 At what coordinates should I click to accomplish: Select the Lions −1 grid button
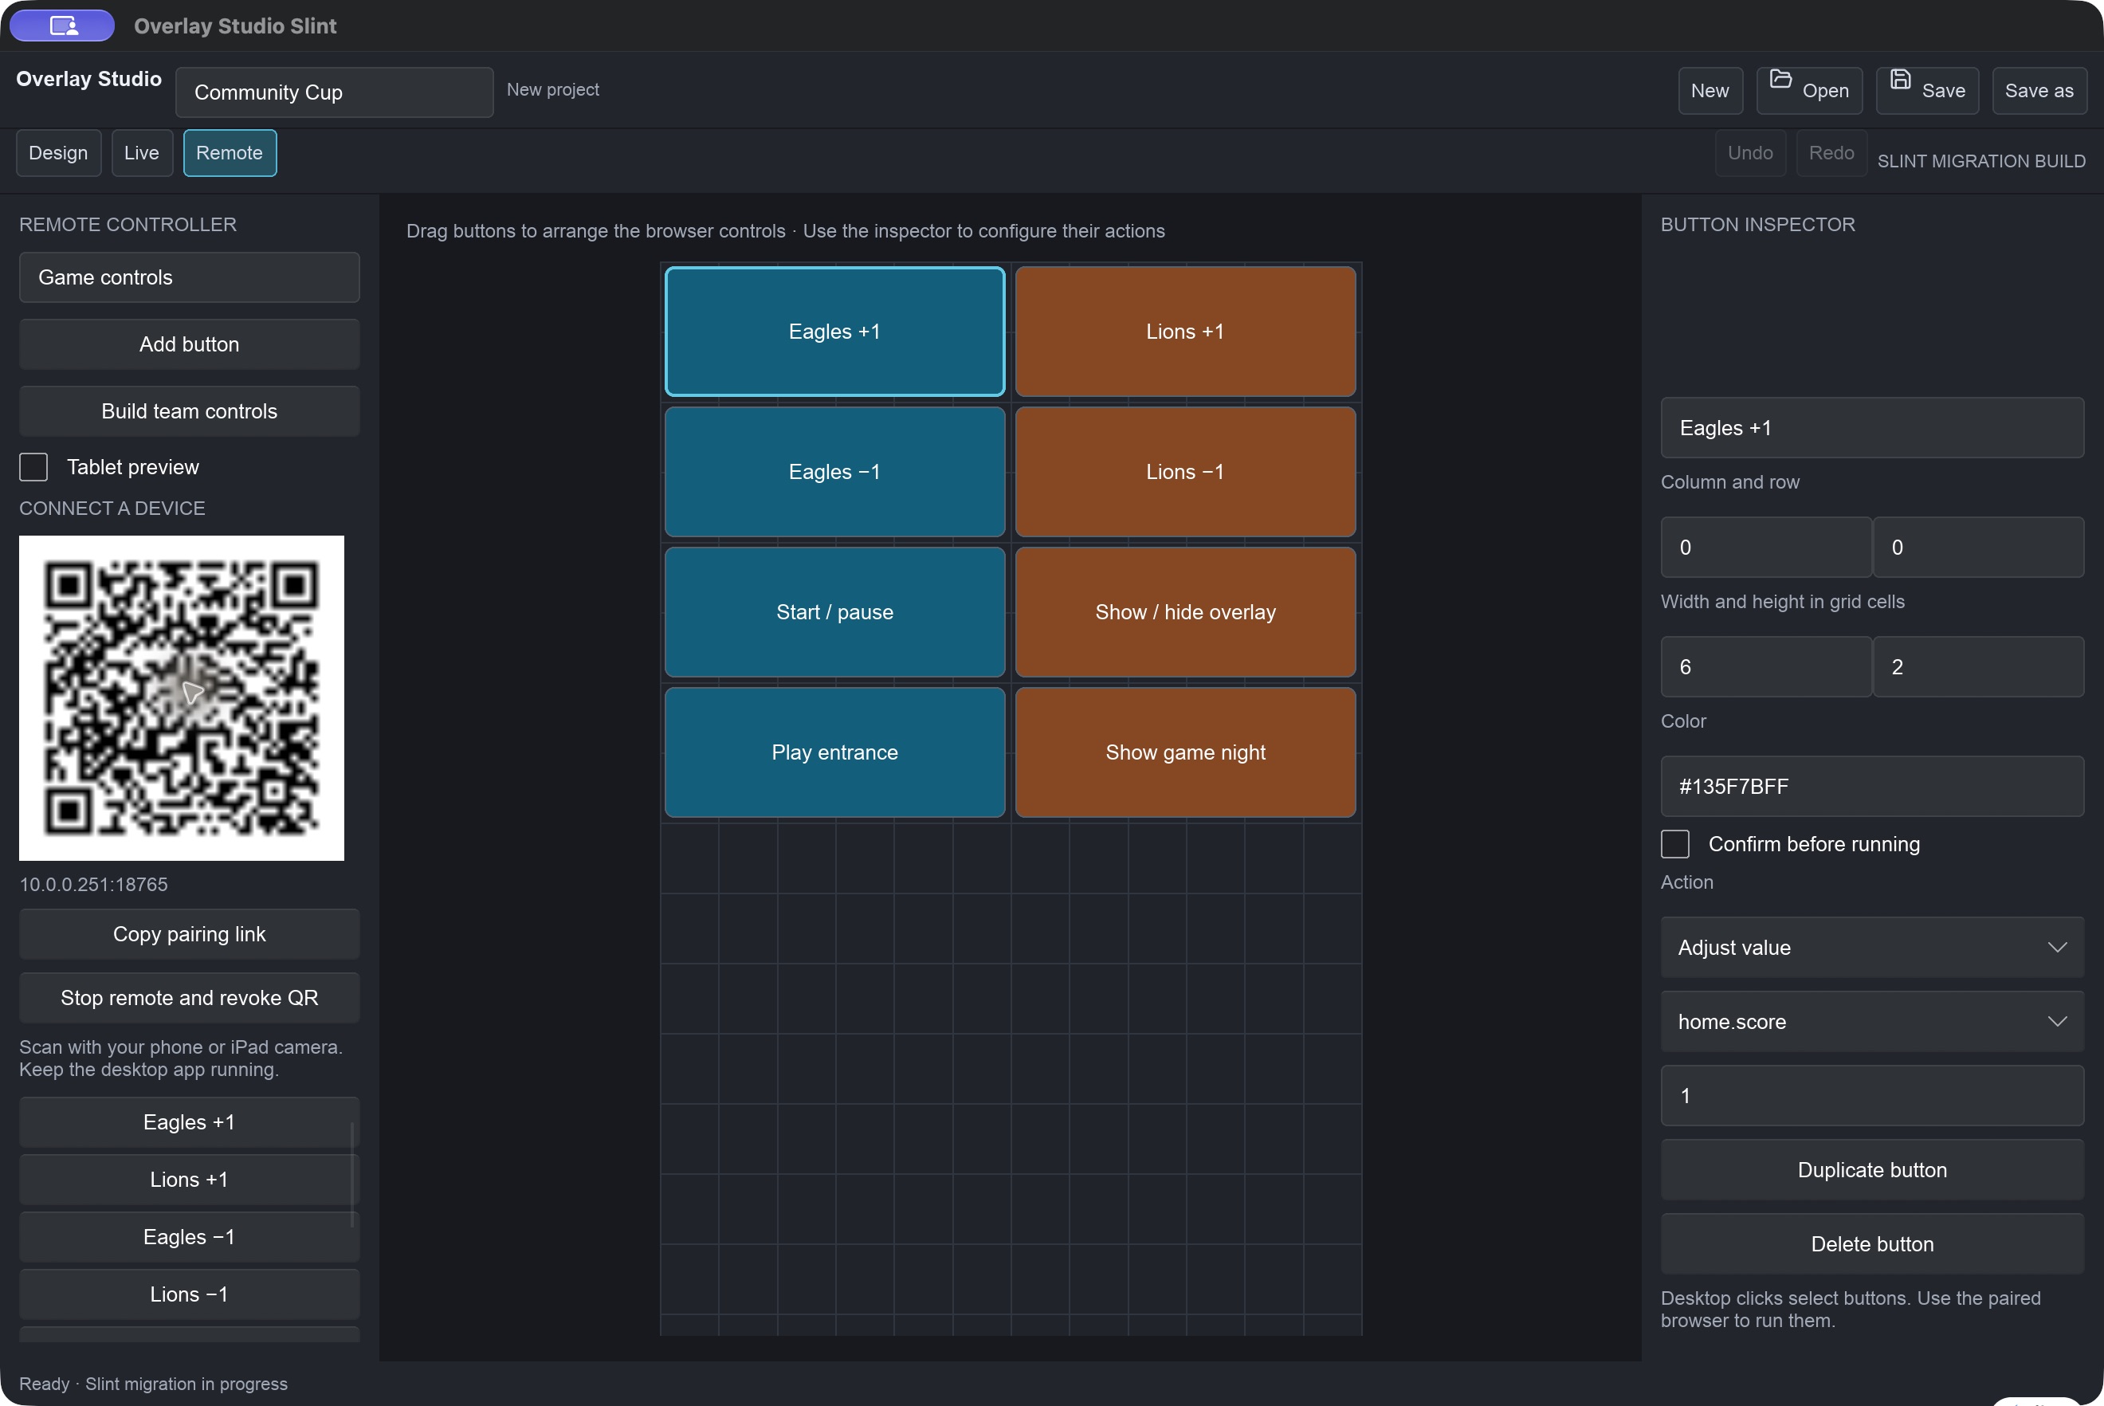pos(1185,472)
